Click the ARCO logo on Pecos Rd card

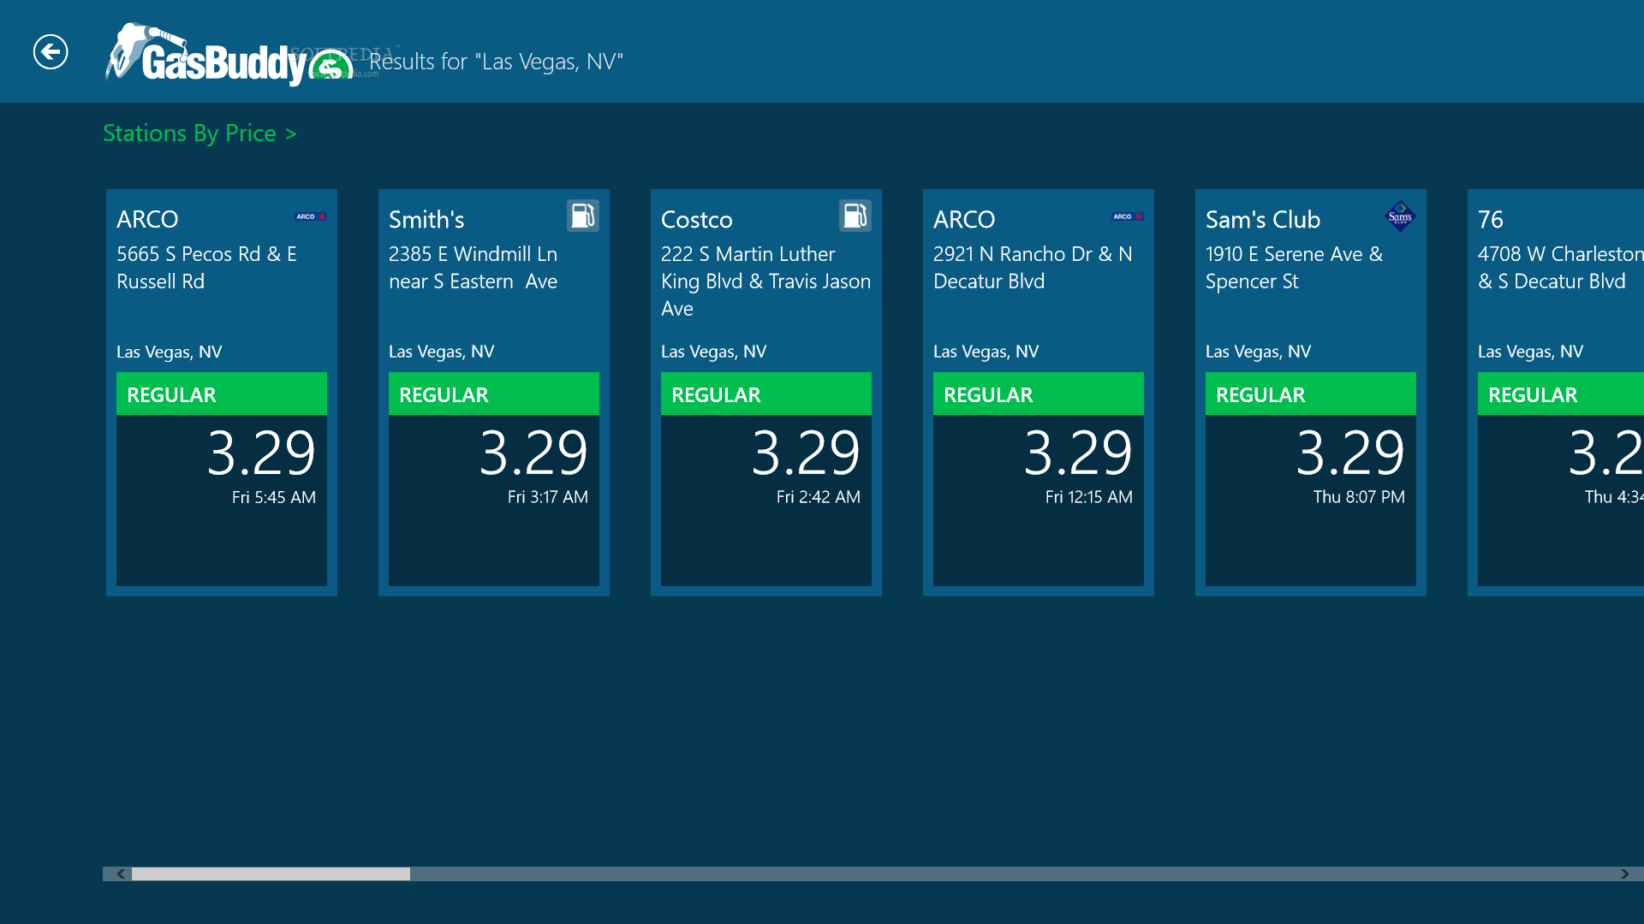click(x=311, y=216)
